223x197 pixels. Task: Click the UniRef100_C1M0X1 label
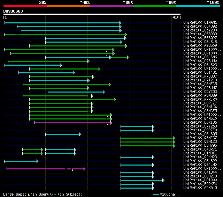[x=200, y=153]
